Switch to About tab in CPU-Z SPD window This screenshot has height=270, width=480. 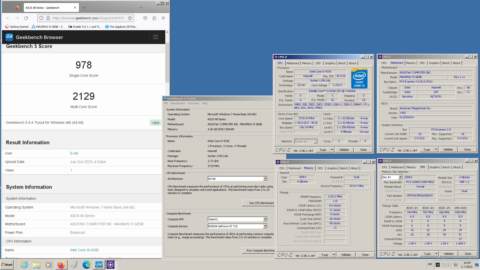pyautogui.click(x=457, y=167)
